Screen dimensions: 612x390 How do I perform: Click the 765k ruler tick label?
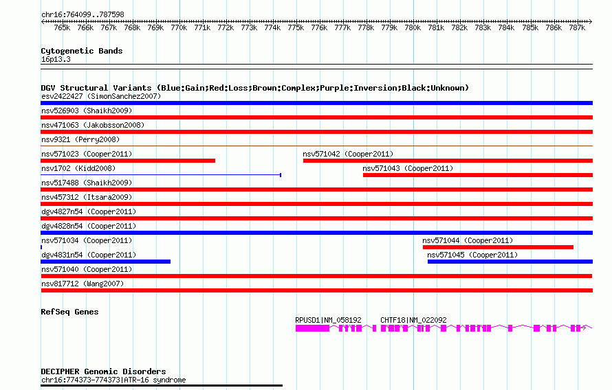click(62, 27)
